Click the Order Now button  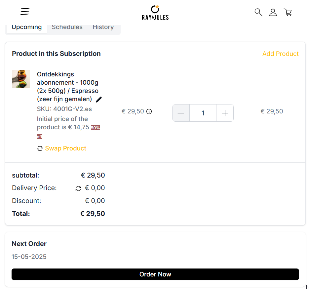point(155,274)
